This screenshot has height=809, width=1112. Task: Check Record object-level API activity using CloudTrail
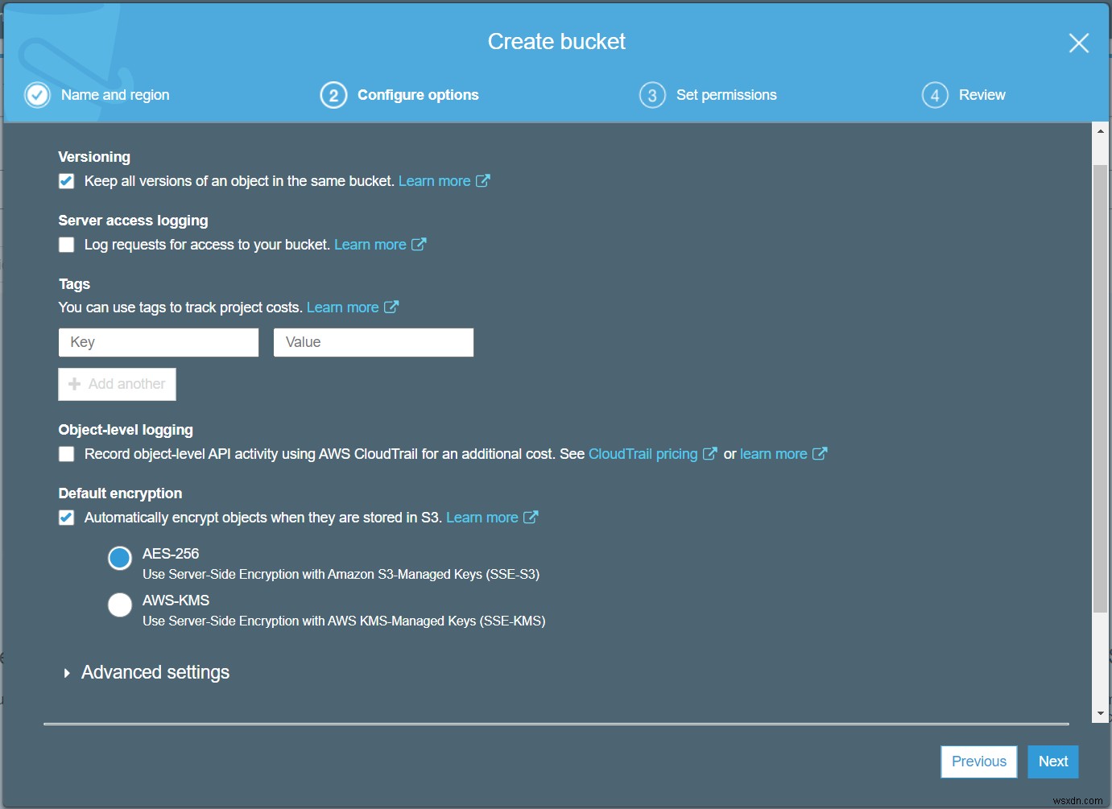66,453
